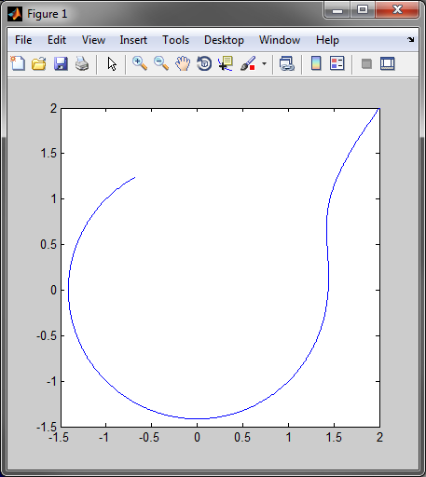This screenshot has width=426, height=477.
Task: Hide plot tools with the gray square icon
Action: point(366,64)
